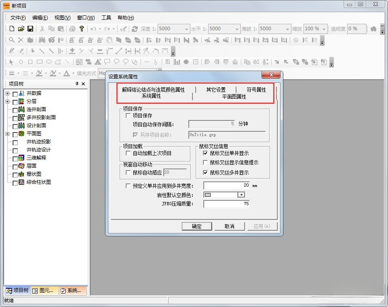
Task: Click the 确定 button
Action: click(x=197, y=226)
